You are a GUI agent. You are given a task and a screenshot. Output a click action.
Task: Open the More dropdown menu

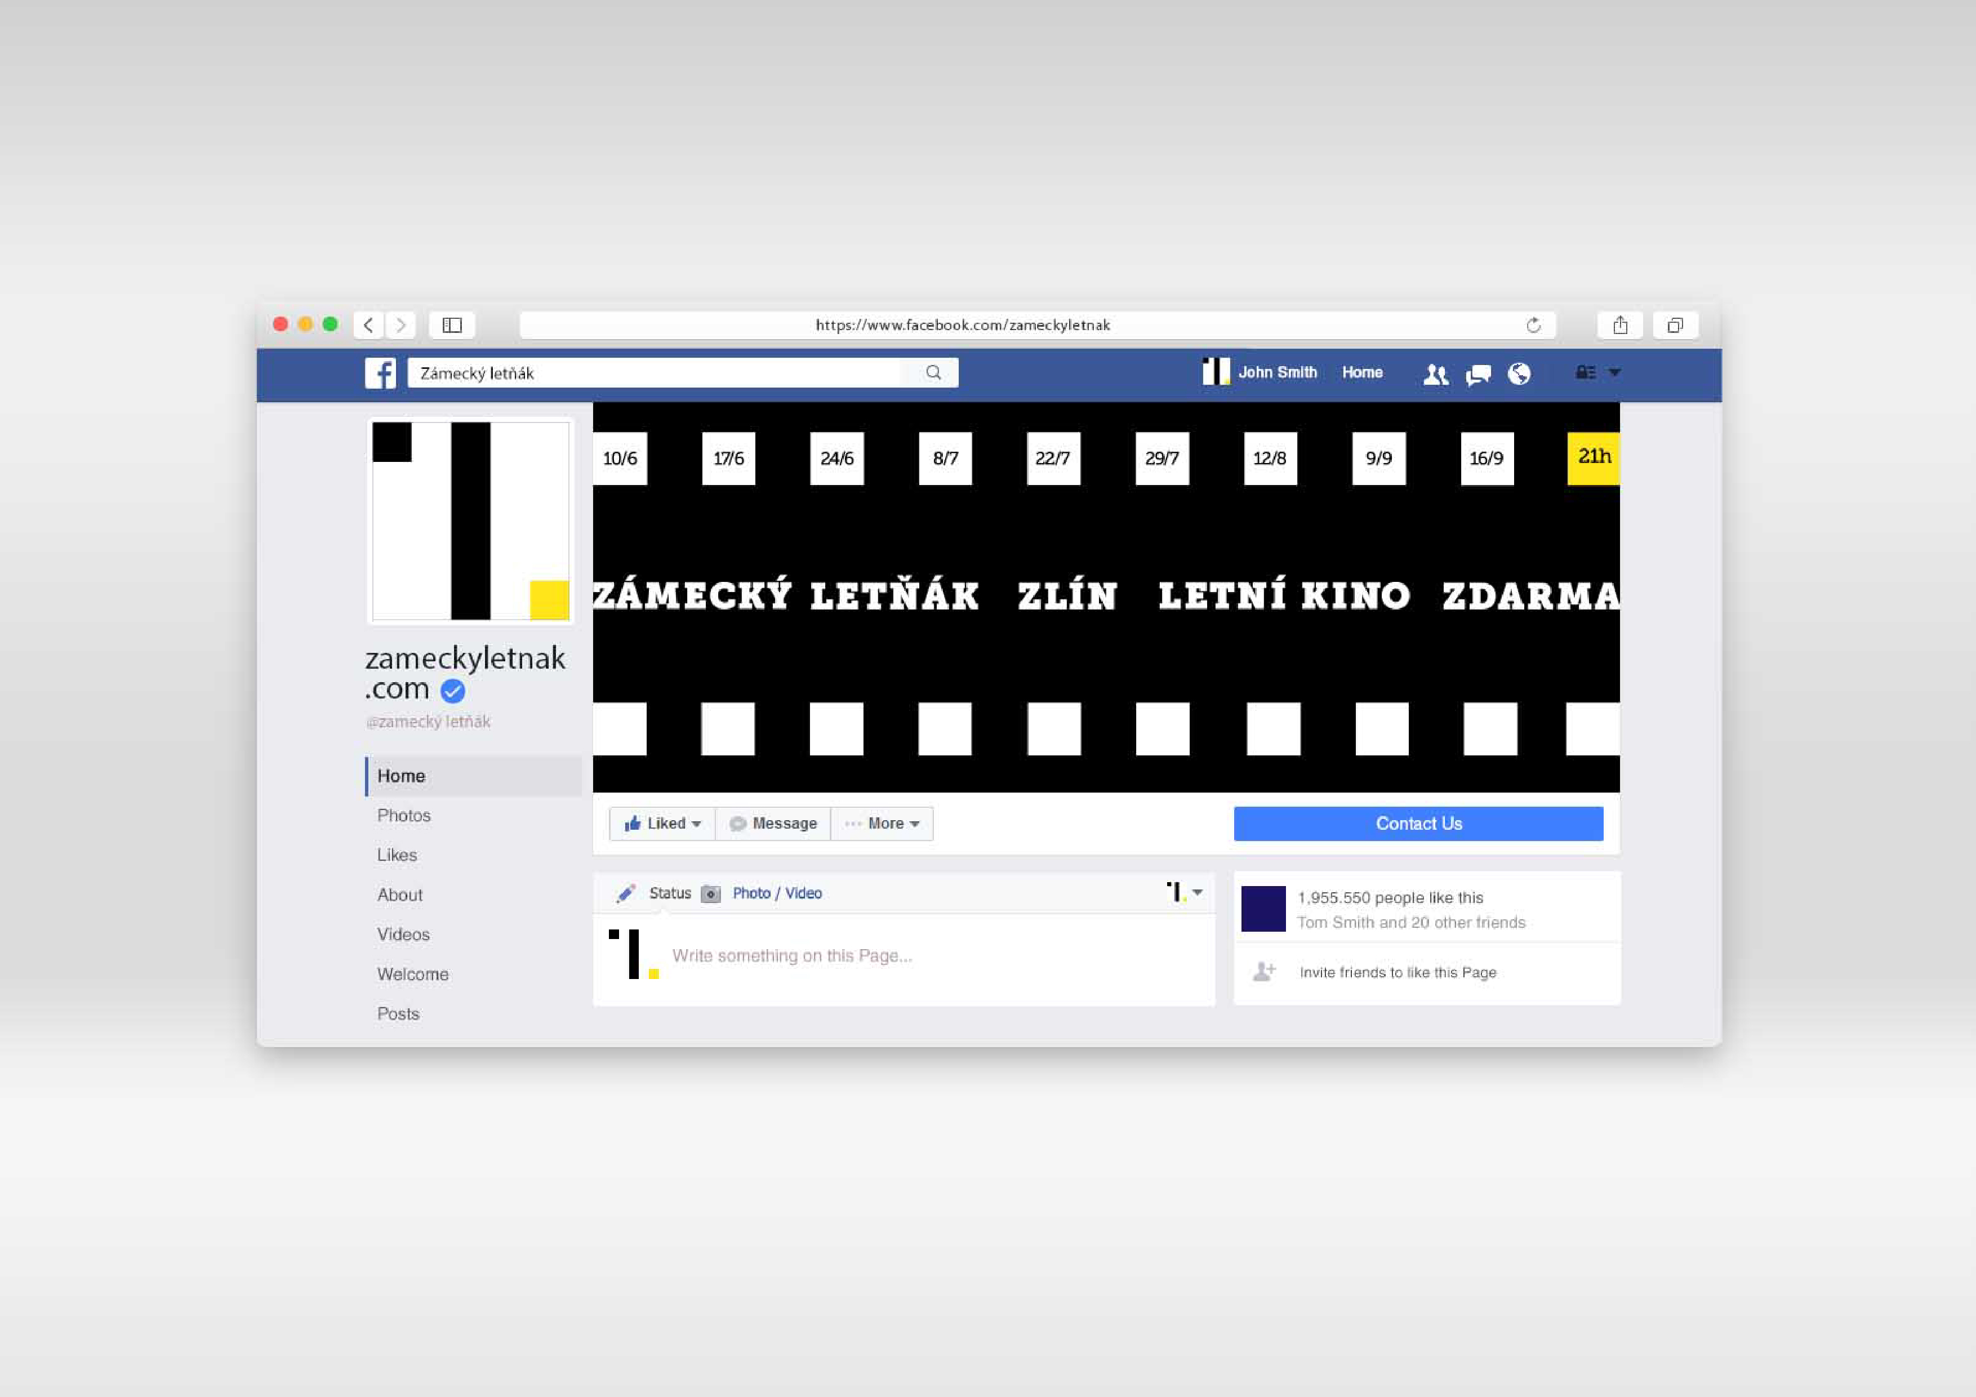coord(882,824)
